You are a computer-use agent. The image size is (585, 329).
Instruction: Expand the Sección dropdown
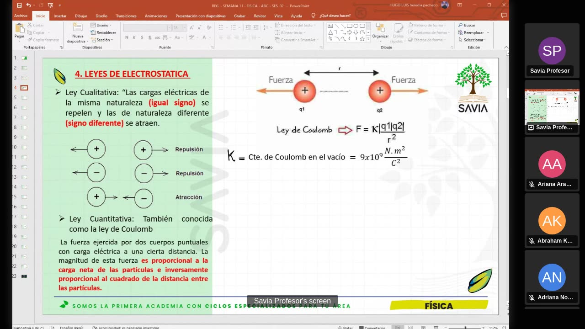[102, 40]
